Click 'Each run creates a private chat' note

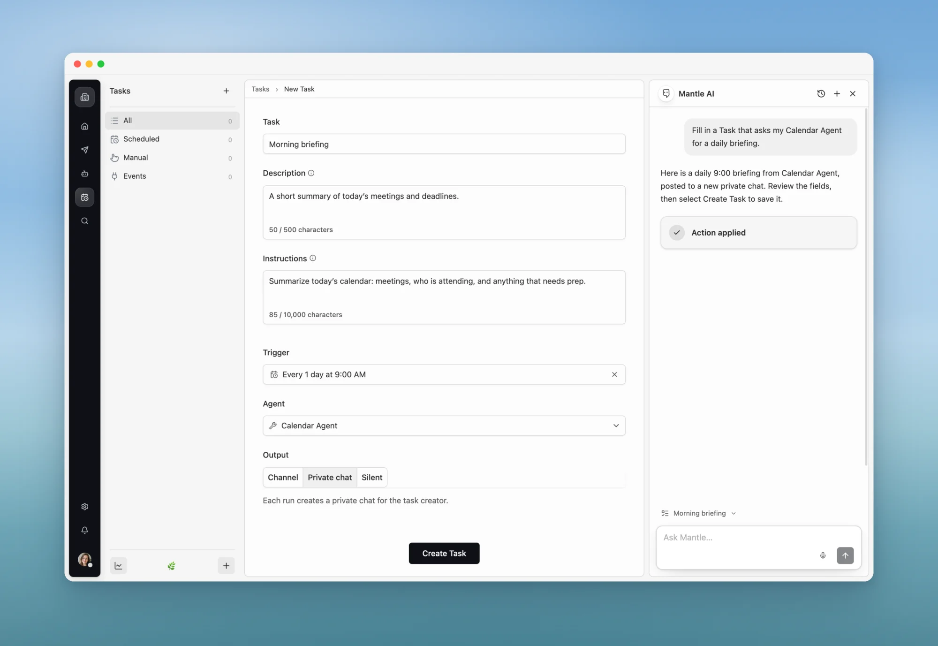point(355,501)
